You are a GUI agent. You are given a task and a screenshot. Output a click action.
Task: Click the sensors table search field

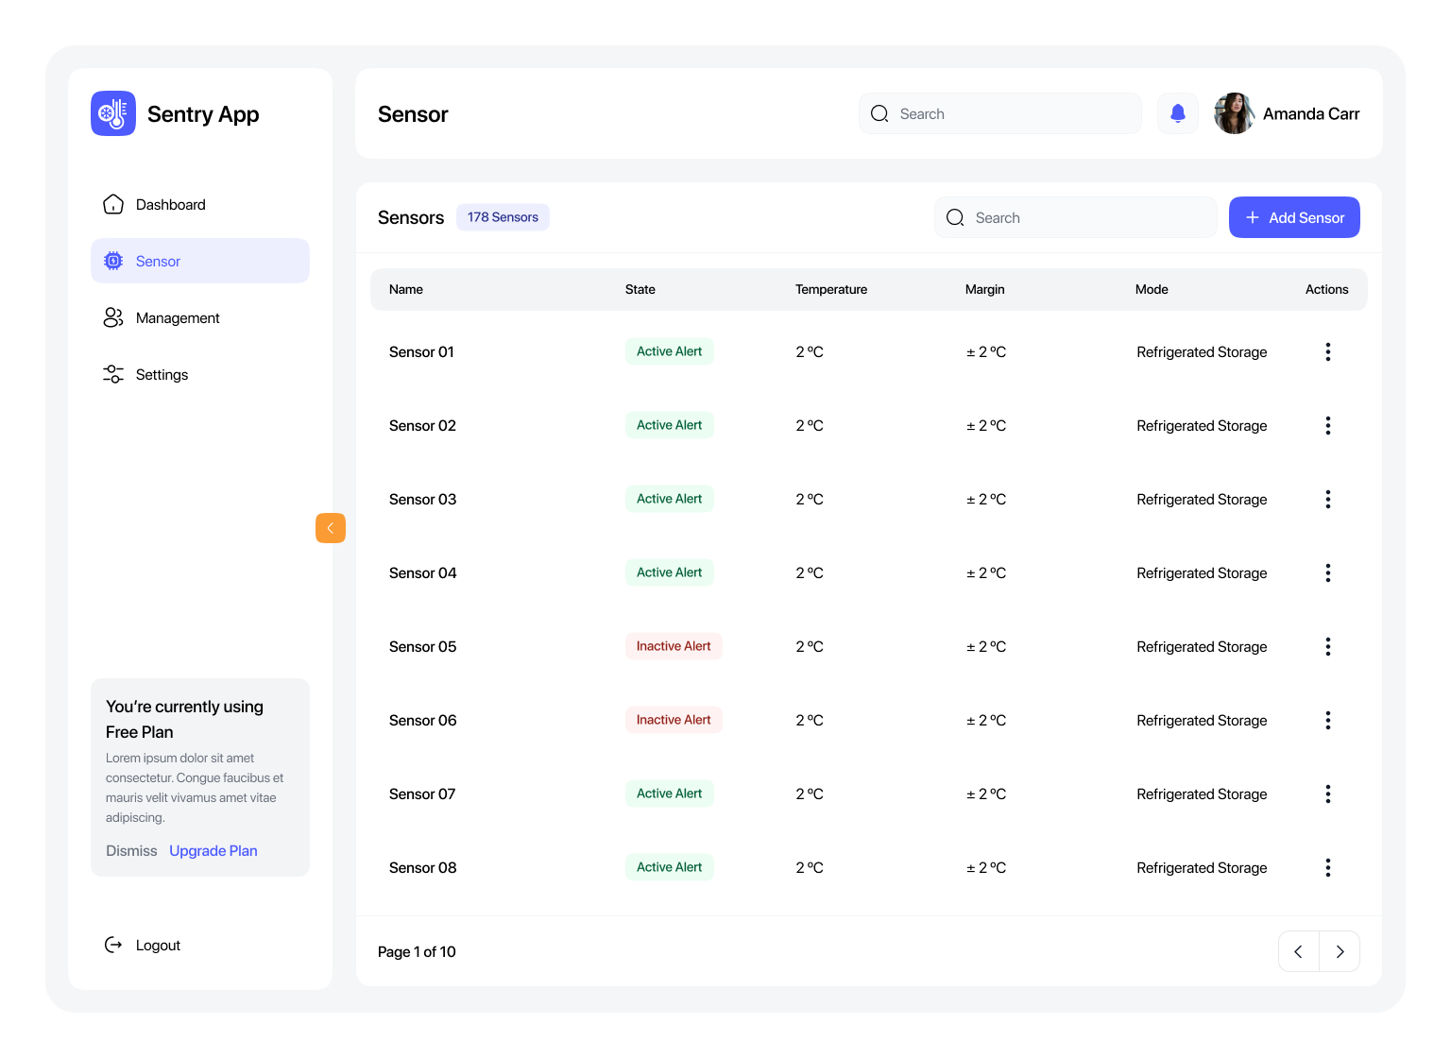click(x=1075, y=217)
